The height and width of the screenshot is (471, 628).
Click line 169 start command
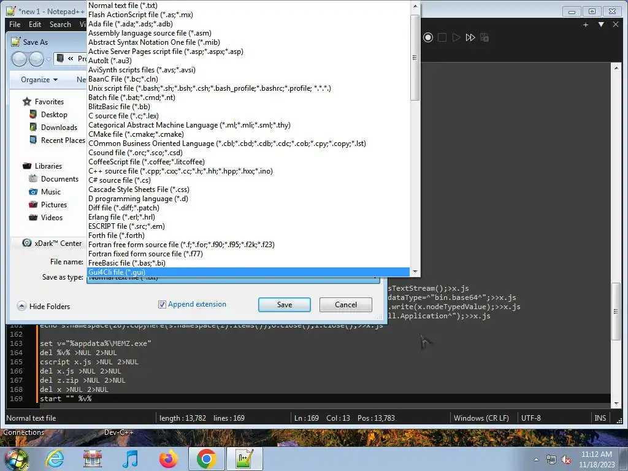click(x=66, y=399)
